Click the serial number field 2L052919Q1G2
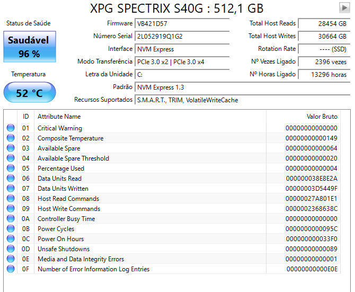This screenshot has height=292, width=355. click(x=182, y=36)
